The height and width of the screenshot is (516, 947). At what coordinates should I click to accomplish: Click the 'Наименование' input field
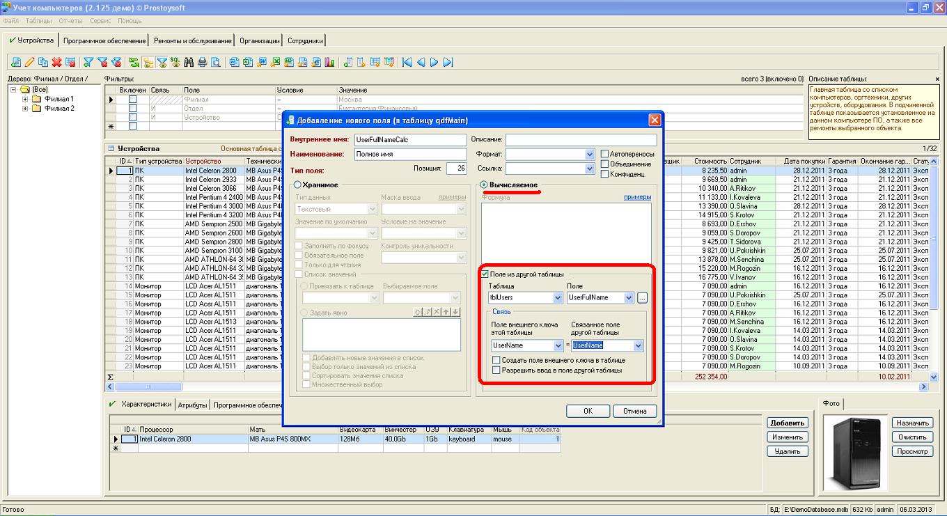pos(409,154)
